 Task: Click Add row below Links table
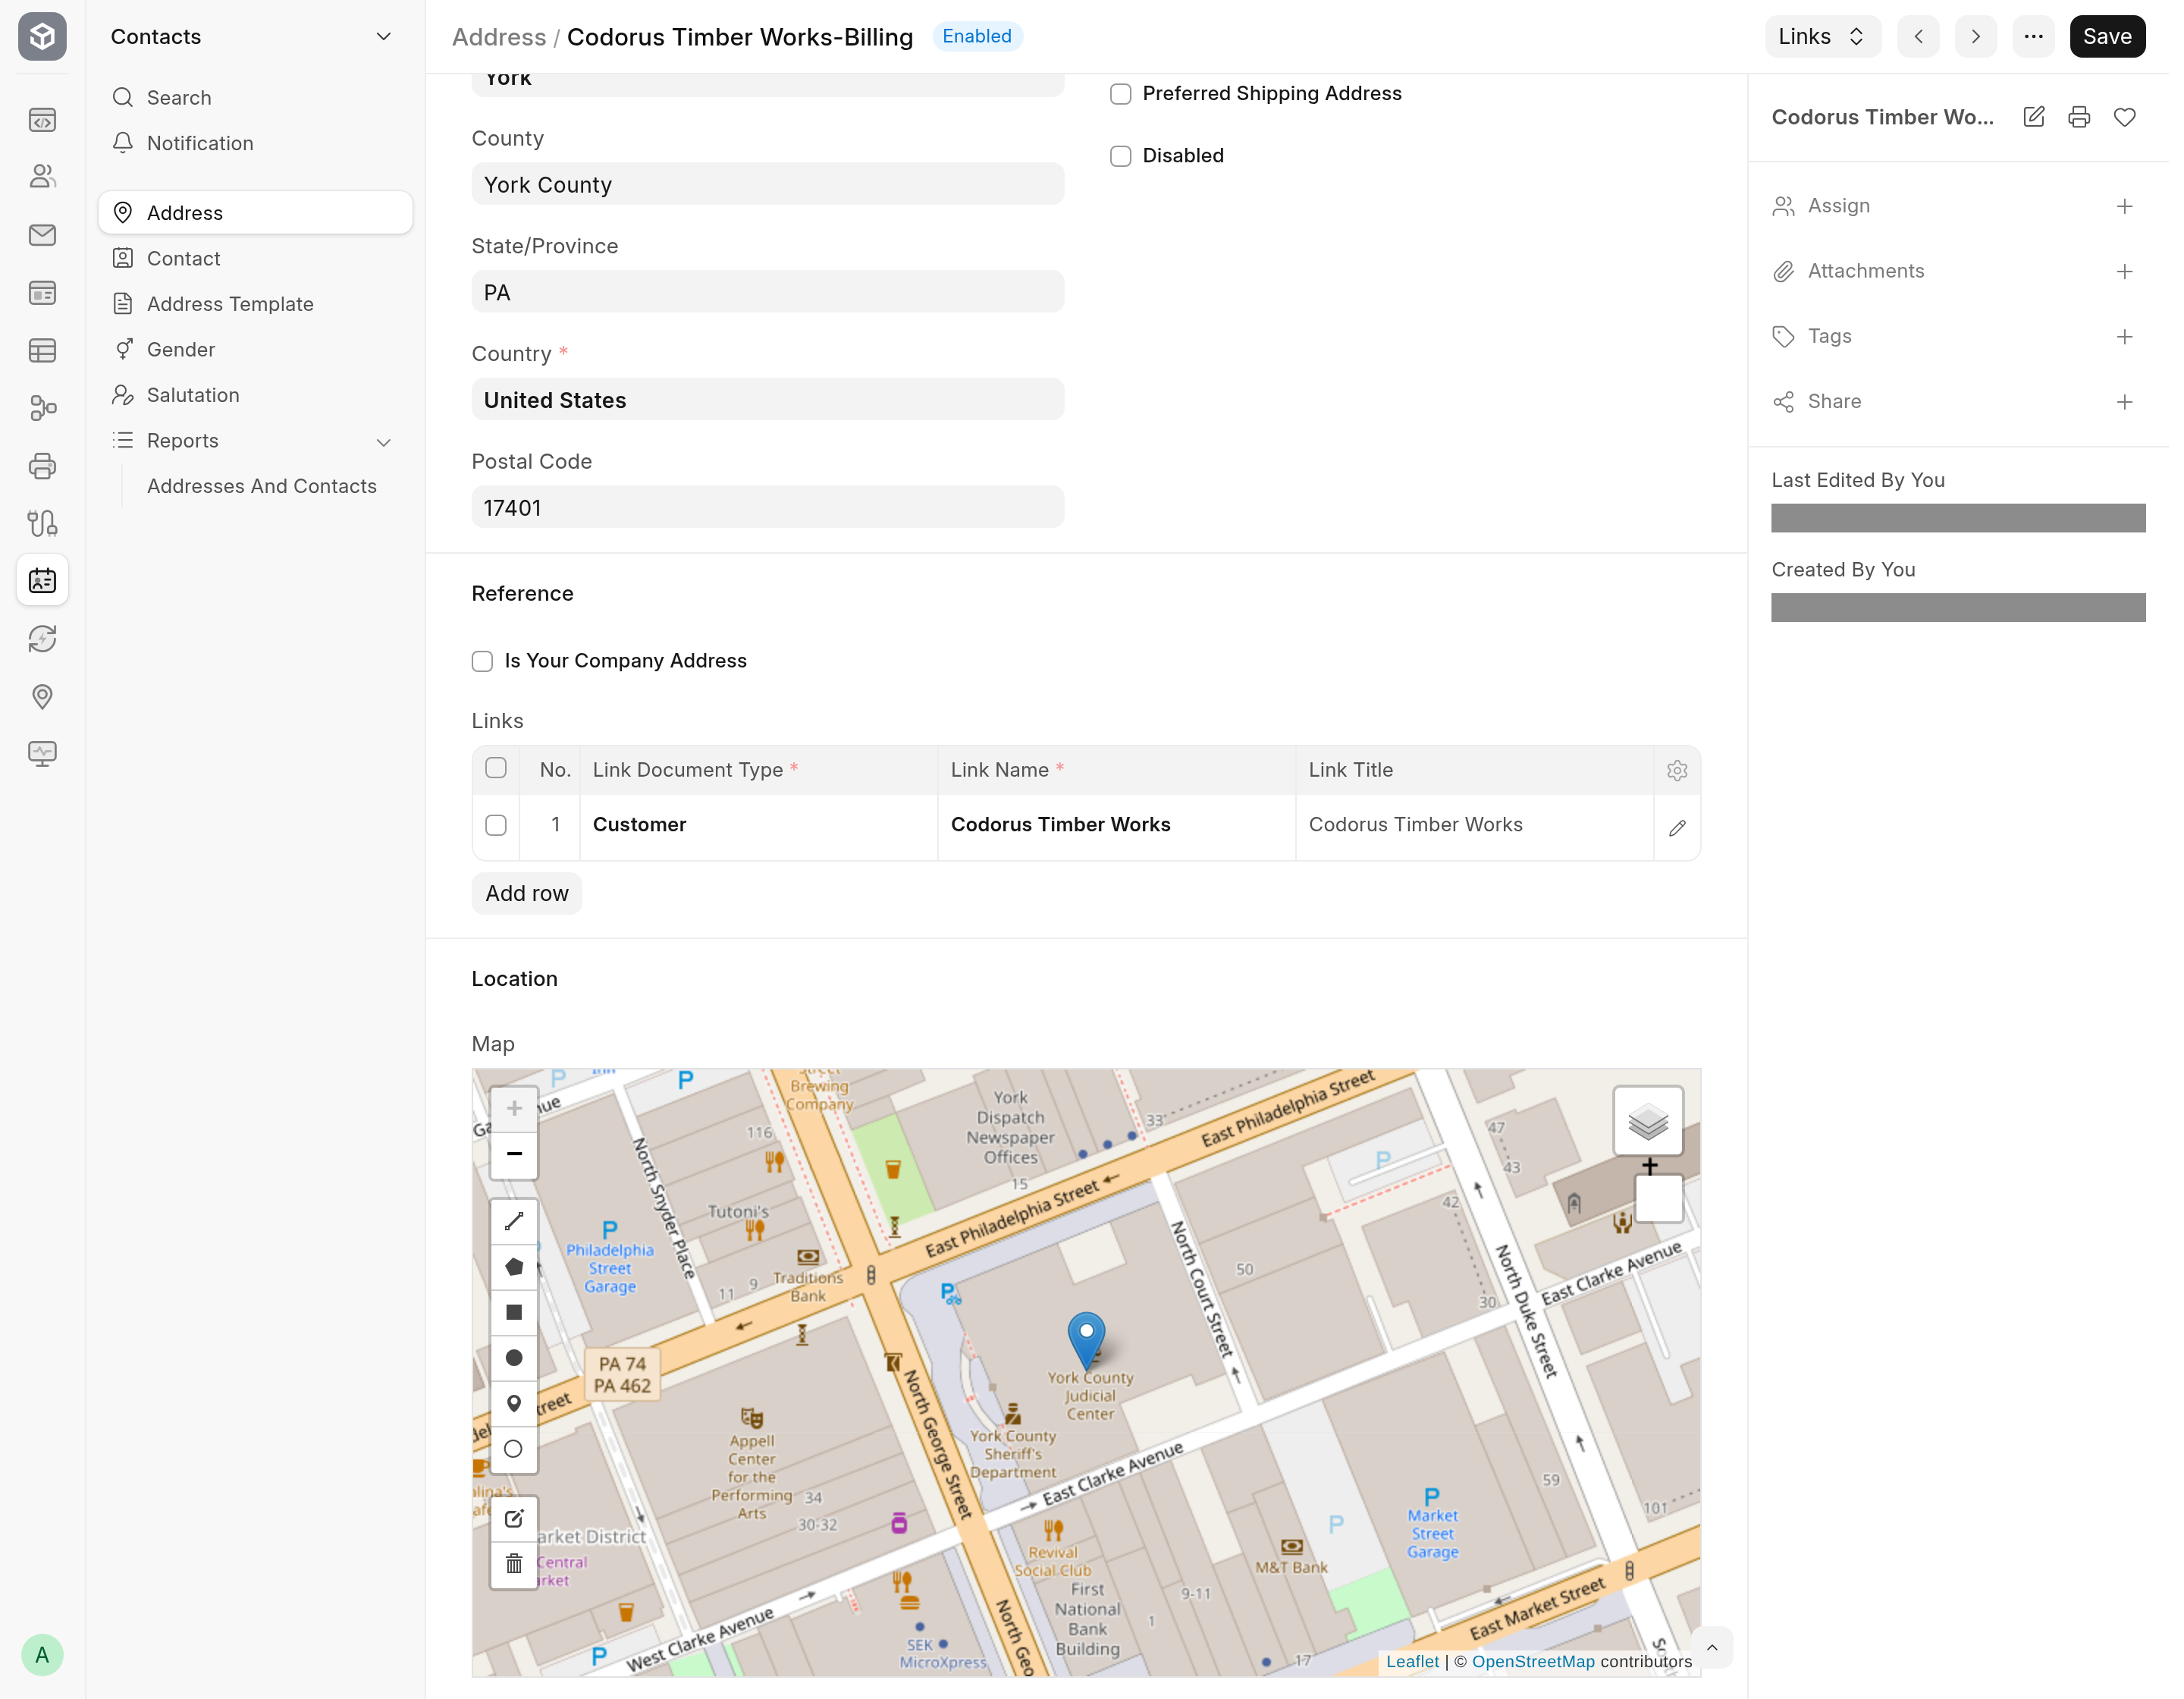(x=527, y=894)
